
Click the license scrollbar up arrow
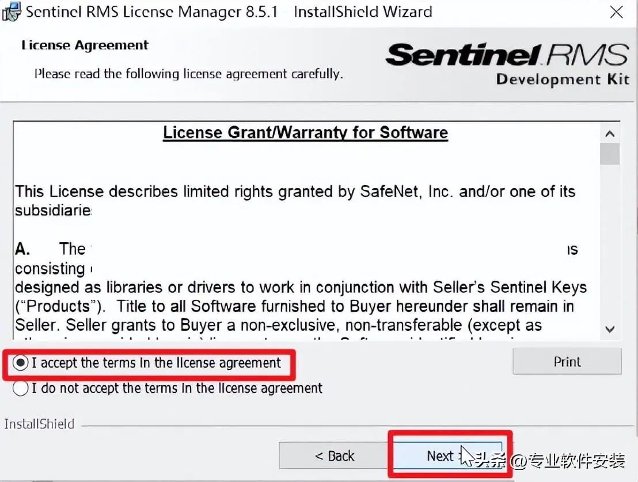coord(610,134)
